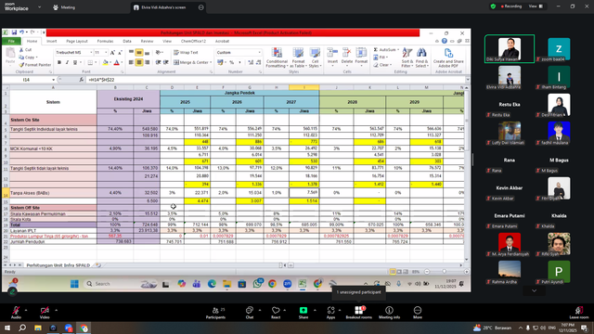Open the Page Layout ribbon tab

pyautogui.click(x=77, y=41)
